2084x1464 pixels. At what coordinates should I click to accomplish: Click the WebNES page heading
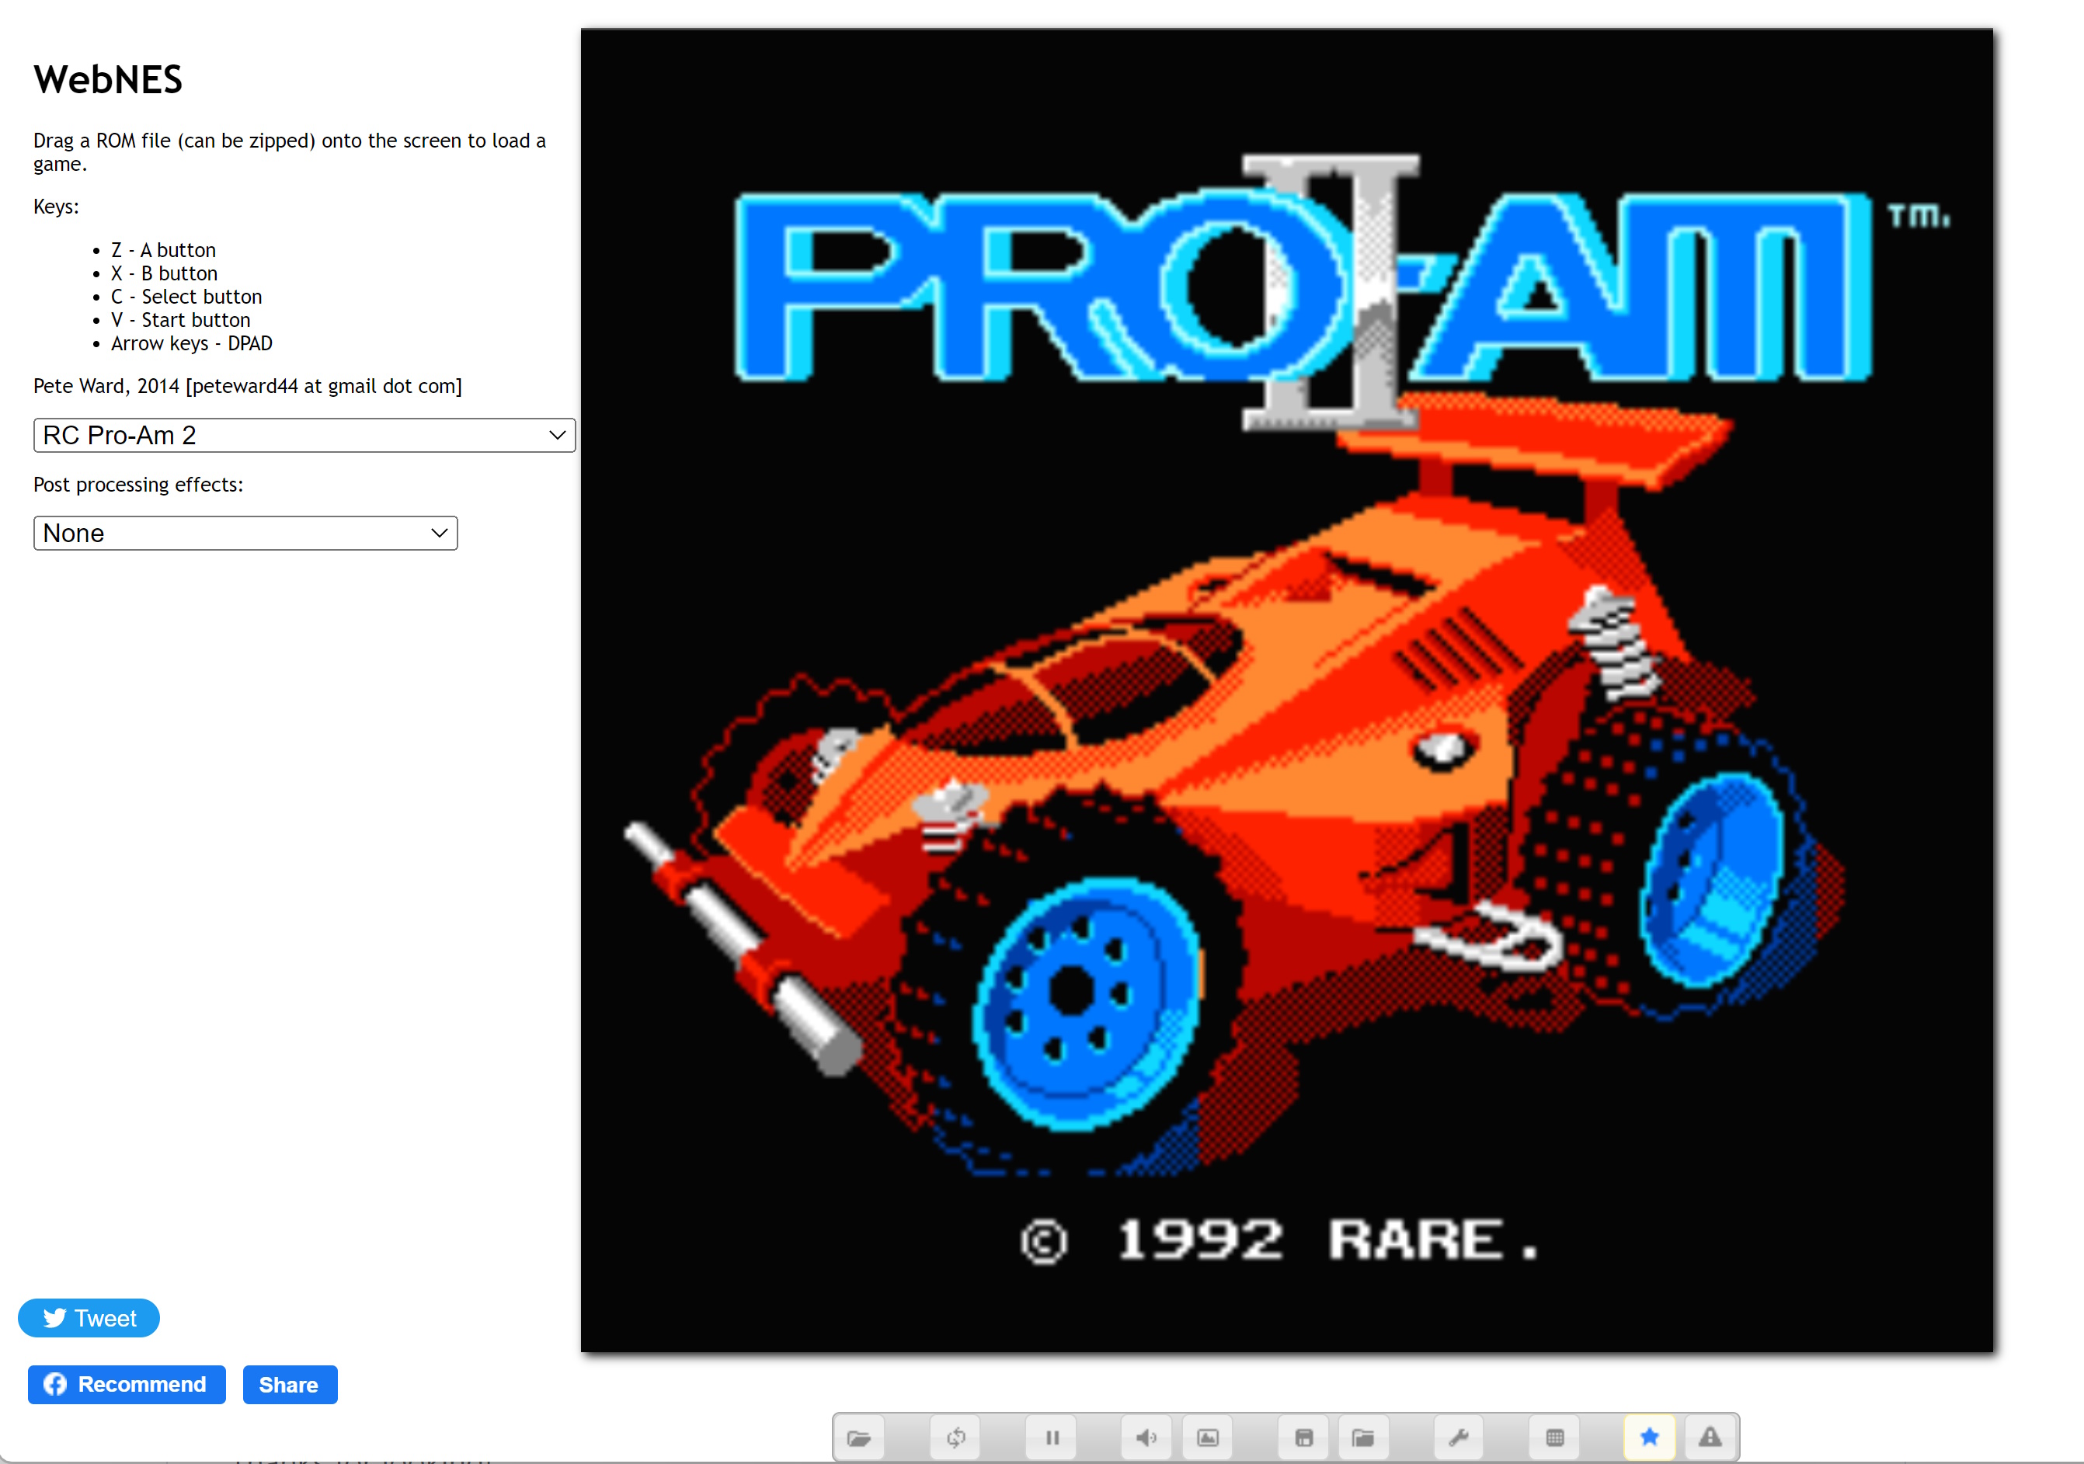coord(108,80)
